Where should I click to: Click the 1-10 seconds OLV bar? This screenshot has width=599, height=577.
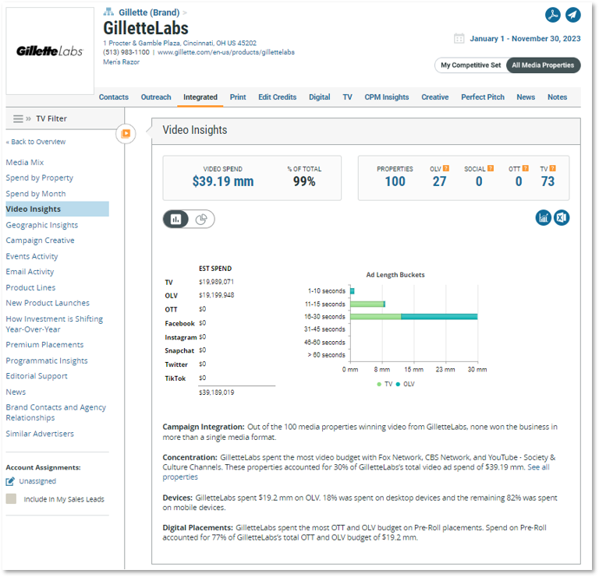353,291
